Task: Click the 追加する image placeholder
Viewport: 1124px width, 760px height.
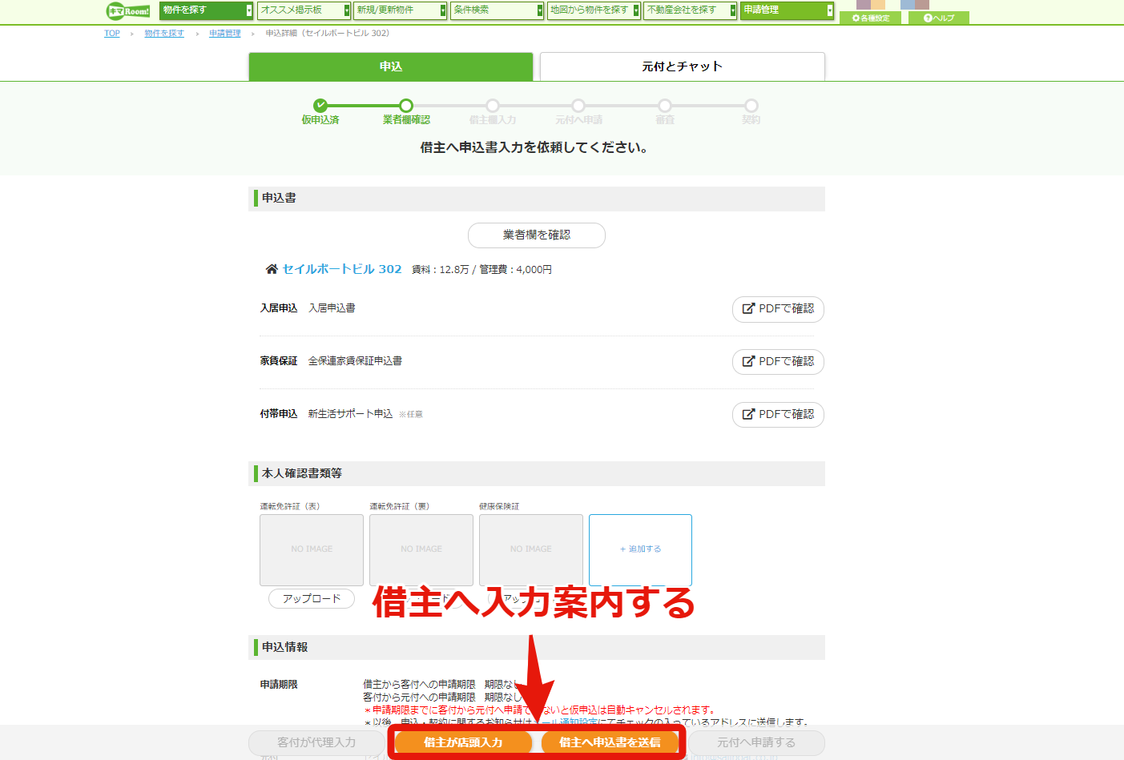Action: (x=640, y=549)
